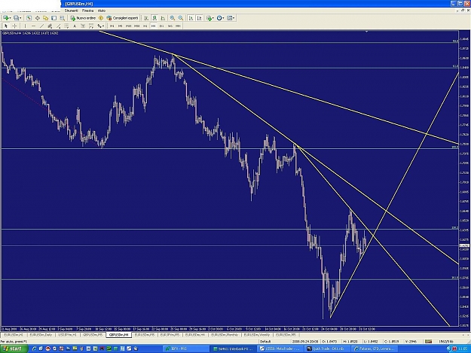The width and height of the screenshot is (471, 353).
Task: Zoom in on the chart
Action: 173,18
